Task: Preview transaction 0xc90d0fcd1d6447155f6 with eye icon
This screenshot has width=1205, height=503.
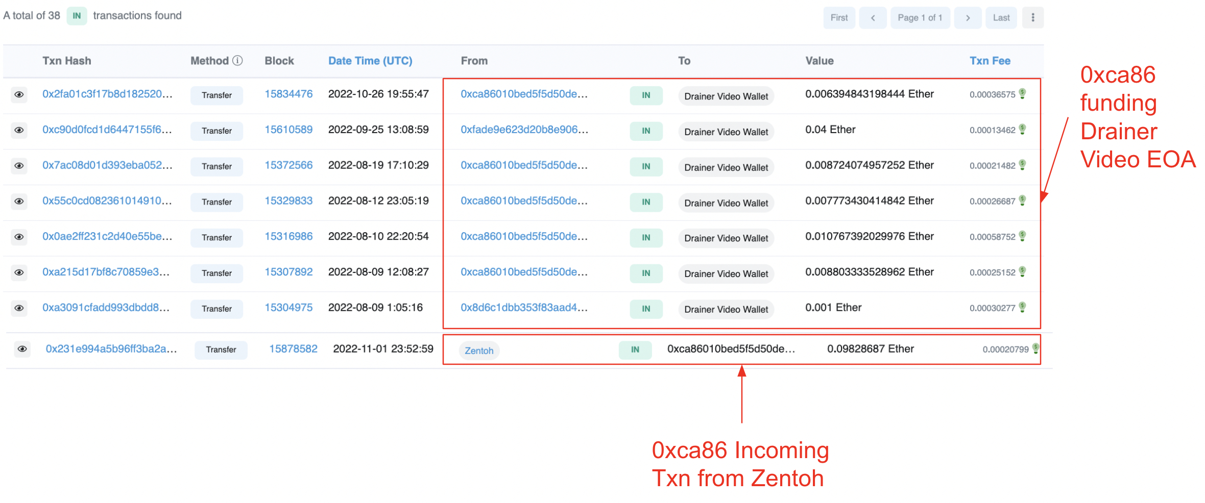Action: 19,131
